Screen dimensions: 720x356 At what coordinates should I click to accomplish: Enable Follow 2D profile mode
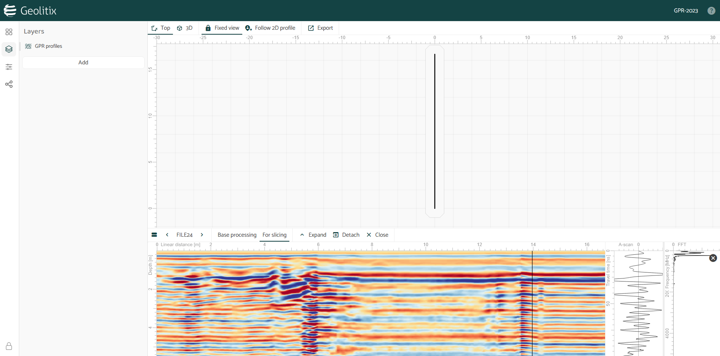click(270, 28)
